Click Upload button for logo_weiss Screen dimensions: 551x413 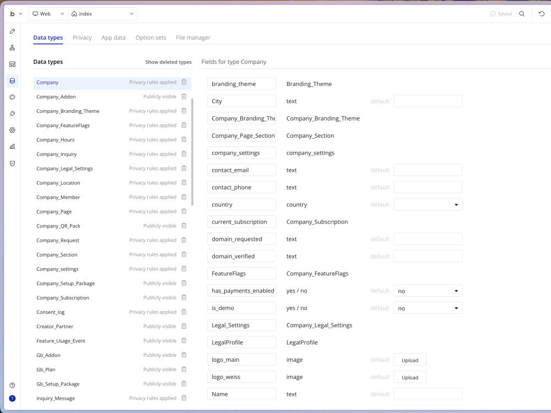click(x=410, y=377)
